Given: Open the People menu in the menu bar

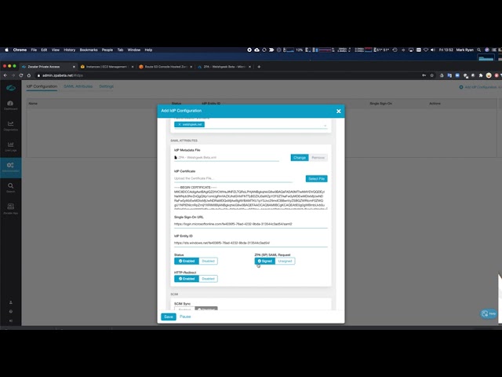Looking at the screenshot, I should tap(107, 49).
